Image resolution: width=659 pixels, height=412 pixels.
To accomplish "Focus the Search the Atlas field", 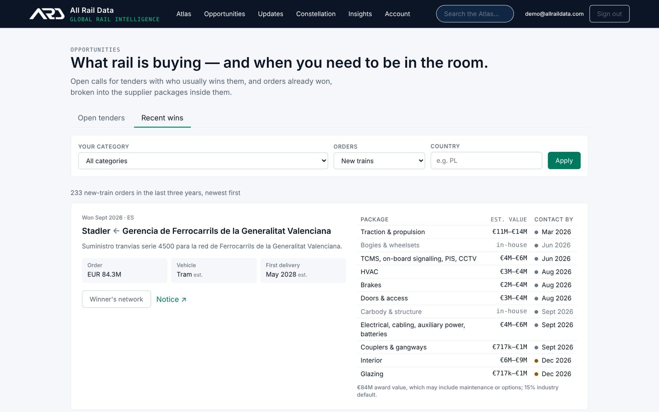I will click(x=475, y=14).
